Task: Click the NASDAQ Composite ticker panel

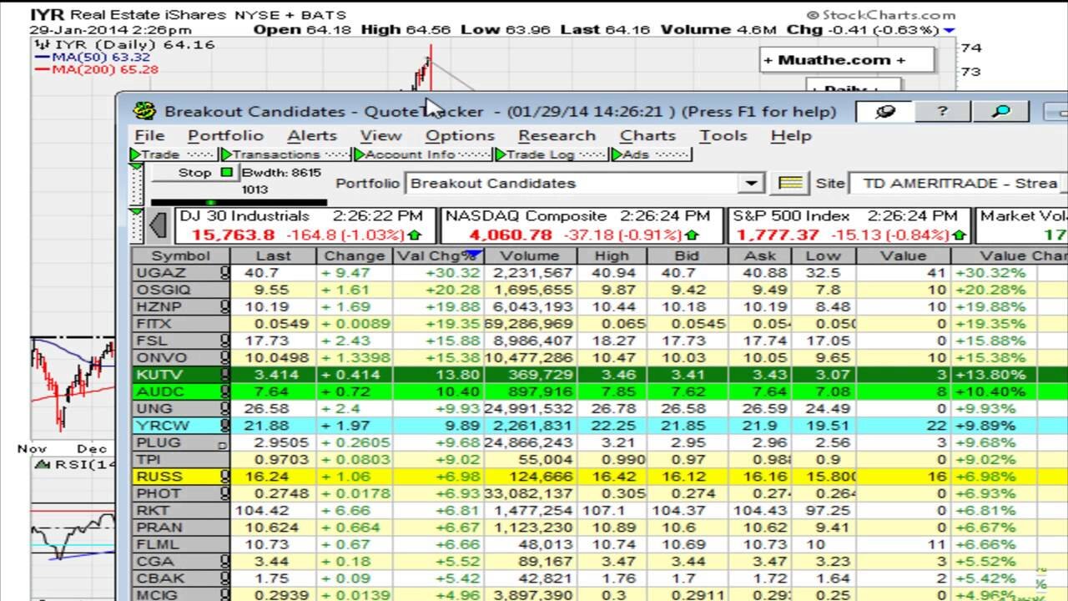Action: (581, 225)
